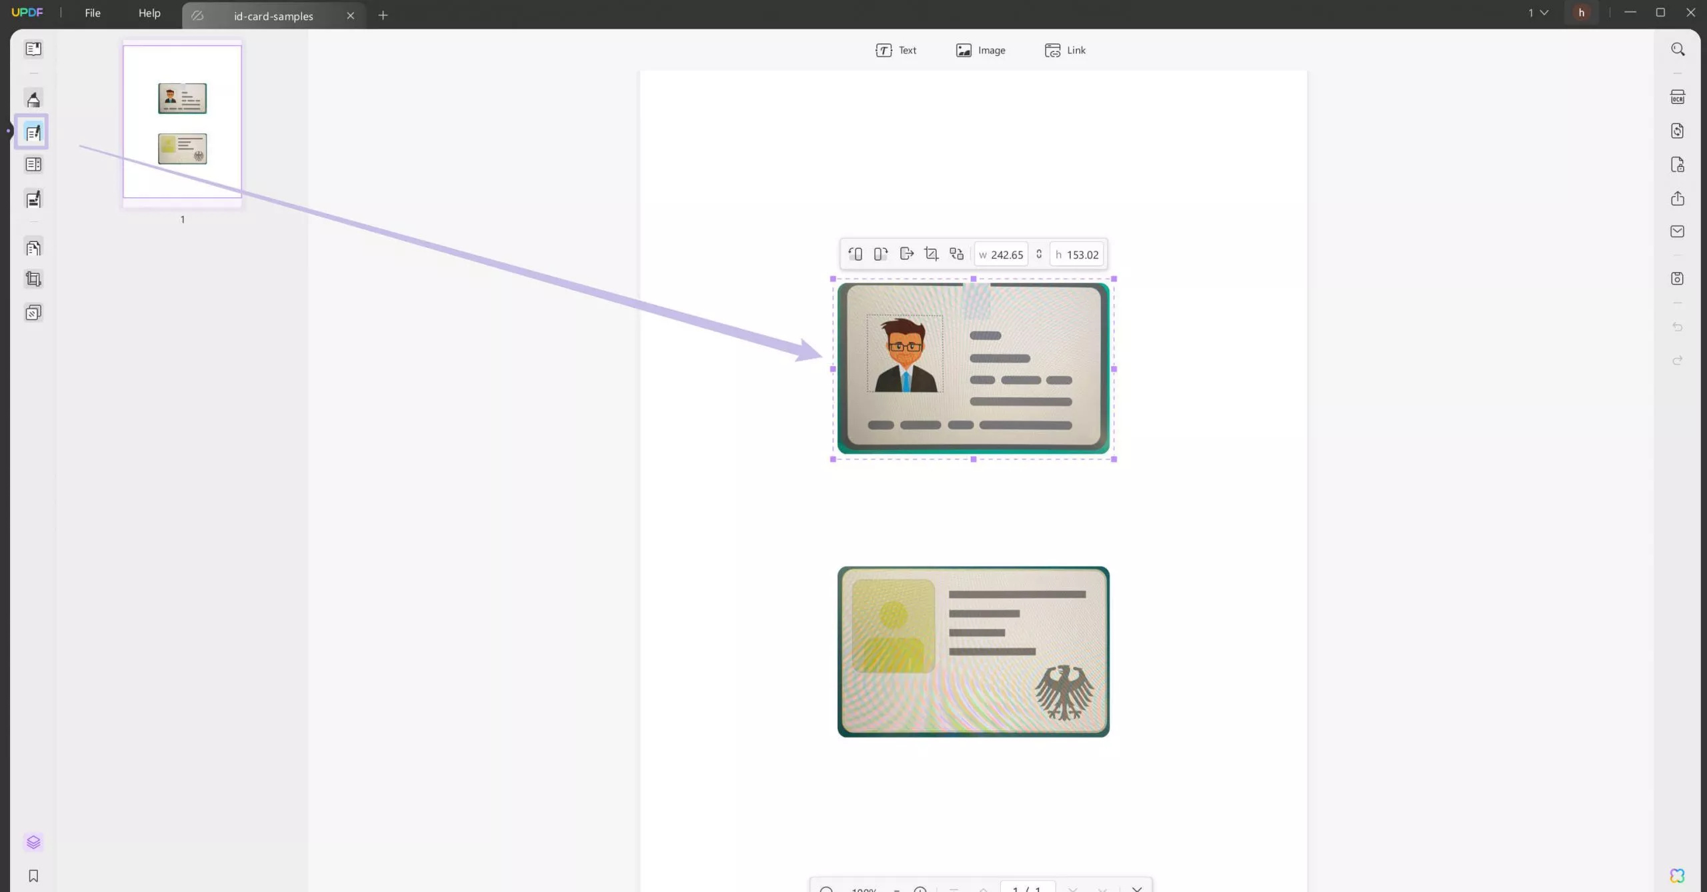Open the Layers panel icon
The width and height of the screenshot is (1707, 892).
(x=33, y=842)
